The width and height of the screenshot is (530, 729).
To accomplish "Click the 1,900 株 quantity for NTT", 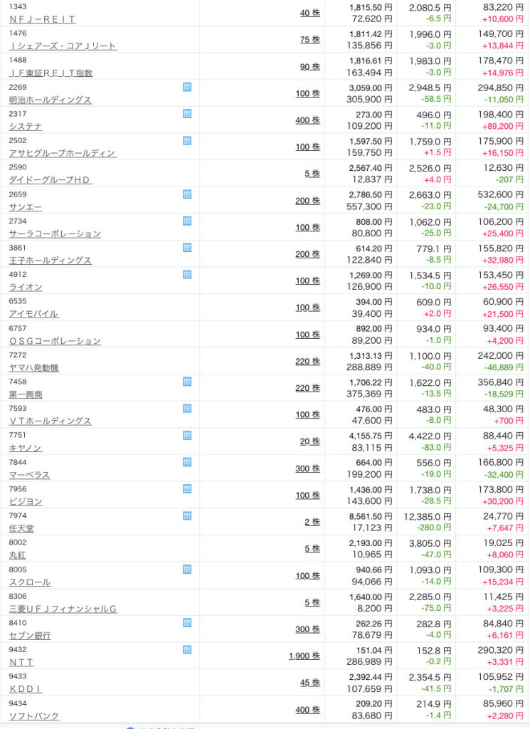I will pos(304,656).
